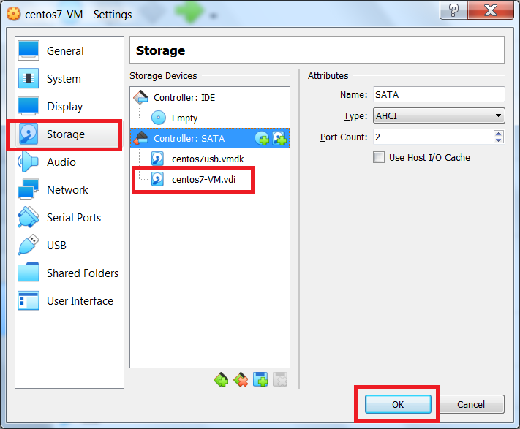This screenshot has height=429, width=520.
Task: Click the controller Name text field
Action: pyautogui.click(x=439, y=94)
